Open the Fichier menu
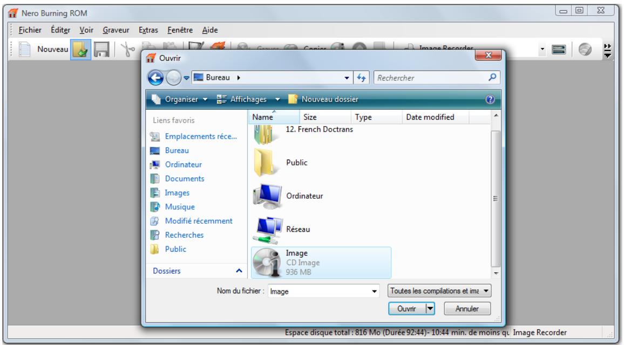 [x=30, y=30]
